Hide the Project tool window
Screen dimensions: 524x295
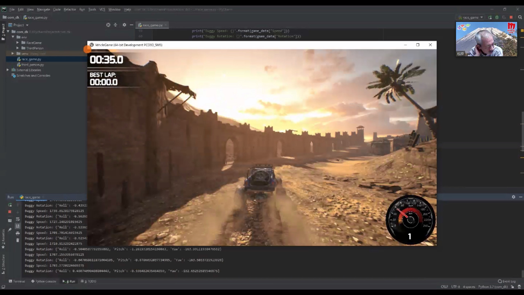pos(131,25)
